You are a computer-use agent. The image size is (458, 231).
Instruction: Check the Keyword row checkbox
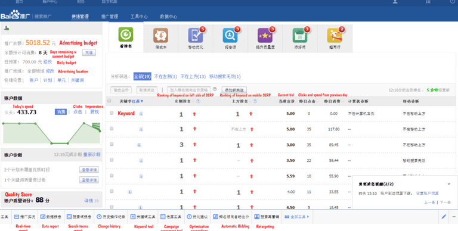[x=112, y=113]
